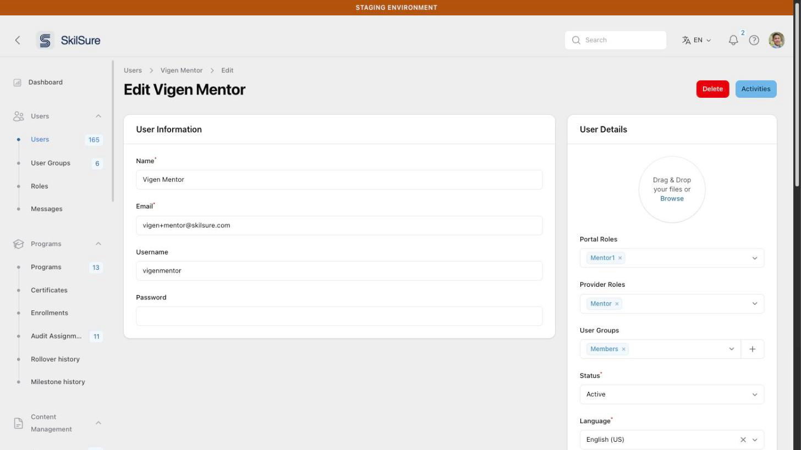Click Browse link to upload photo

pyautogui.click(x=672, y=199)
